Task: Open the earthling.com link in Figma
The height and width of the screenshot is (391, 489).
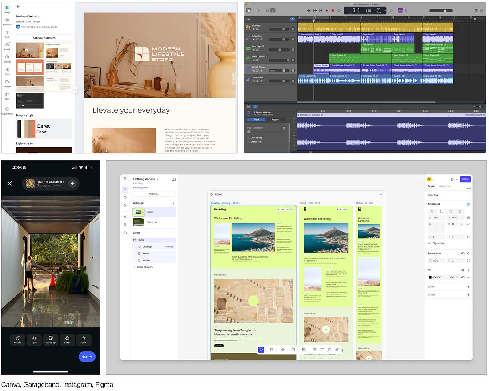Action: pyautogui.click(x=140, y=188)
